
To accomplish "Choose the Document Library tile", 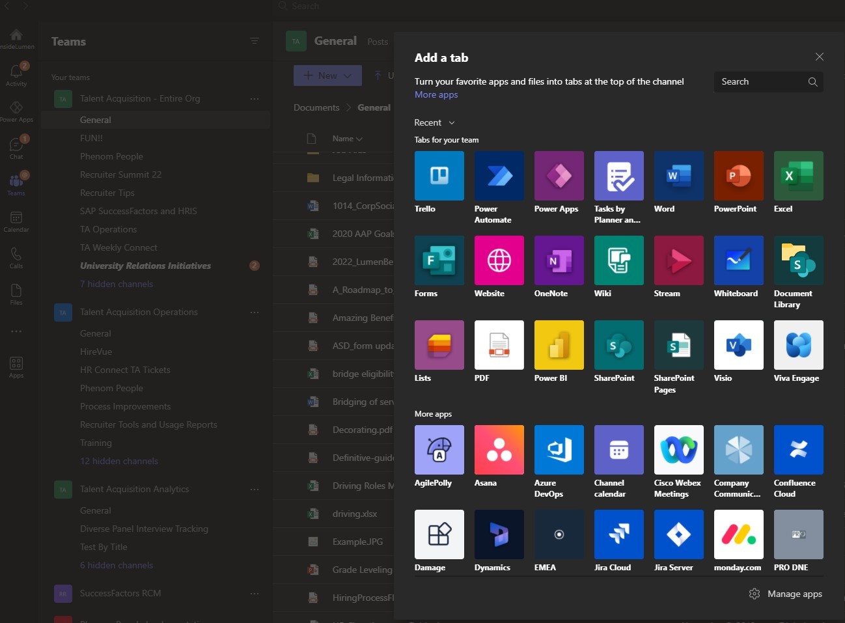I will coord(798,260).
